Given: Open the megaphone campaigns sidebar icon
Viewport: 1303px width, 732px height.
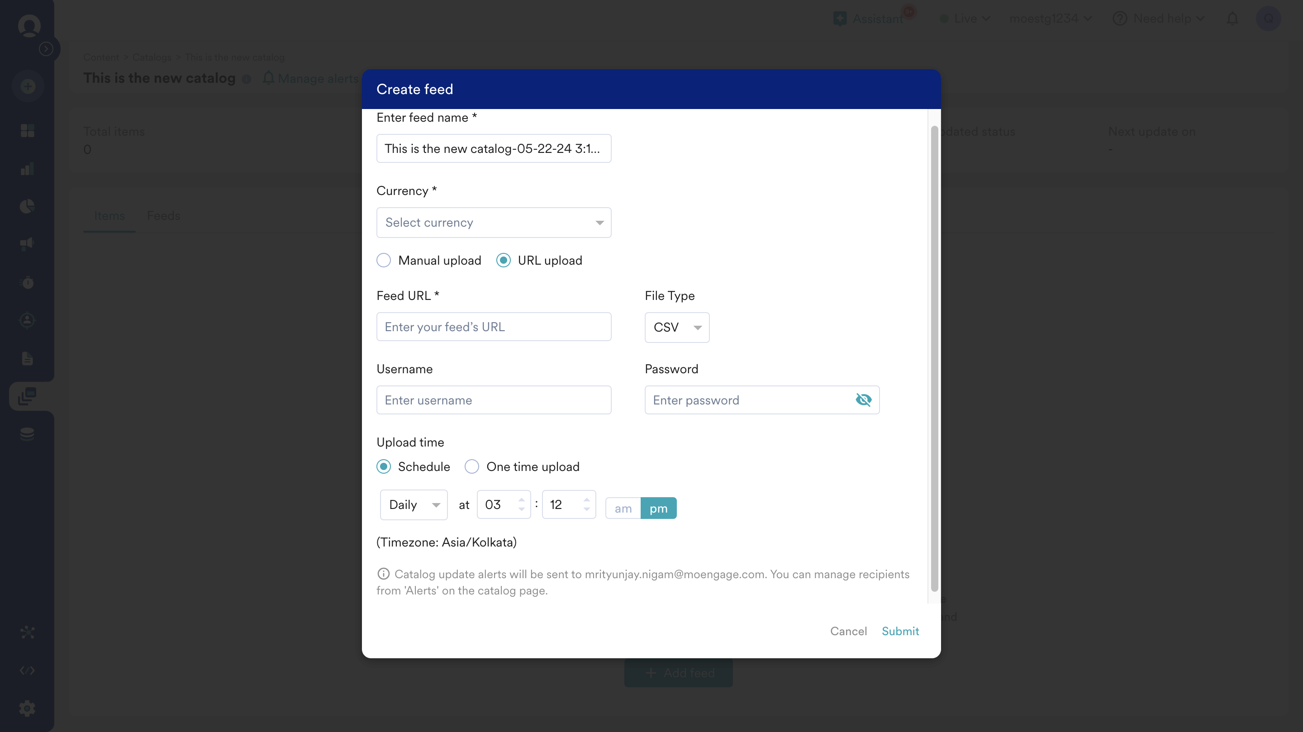Looking at the screenshot, I should click(27, 244).
